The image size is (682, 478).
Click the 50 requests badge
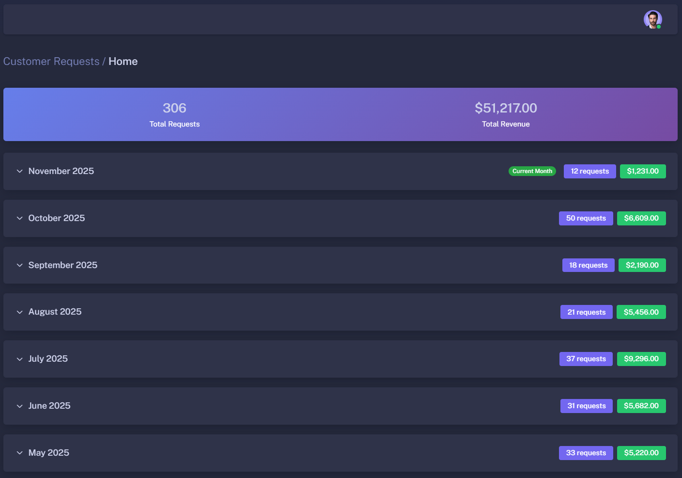(x=586, y=218)
